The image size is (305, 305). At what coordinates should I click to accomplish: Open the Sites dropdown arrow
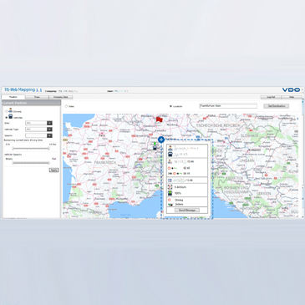[x=49, y=123]
